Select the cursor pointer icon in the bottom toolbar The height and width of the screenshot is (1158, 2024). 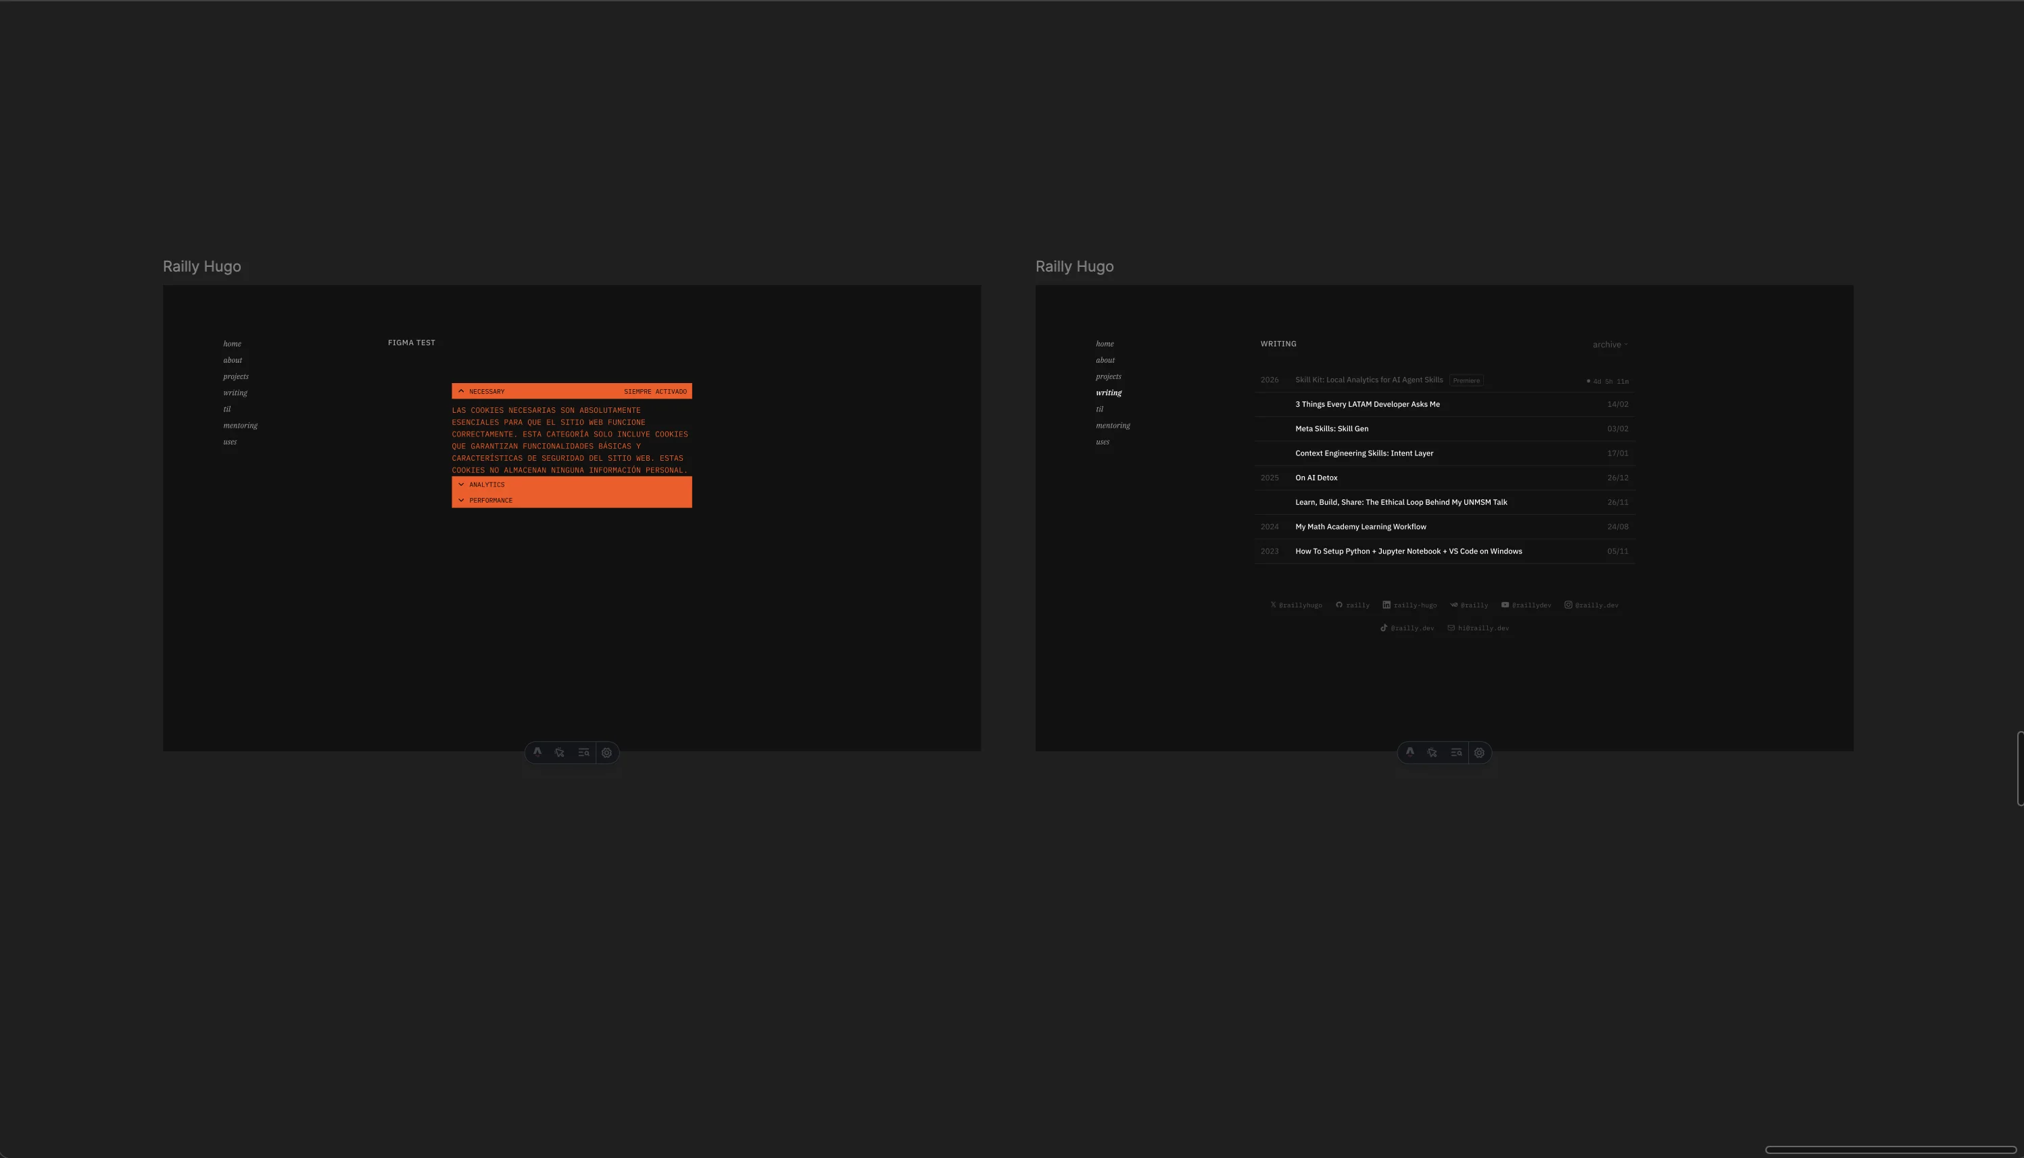pyautogui.click(x=1432, y=753)
